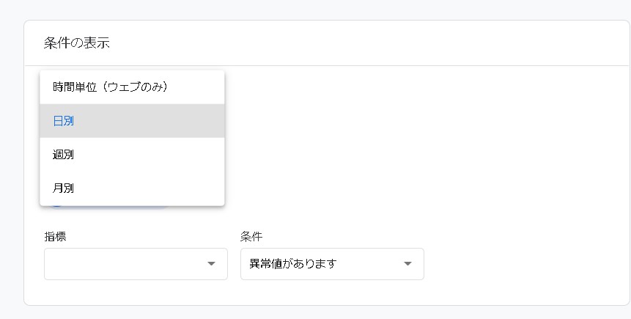Click the 週別 row's empty right side
This screenshot has width=631, height=319.
(176, 155)
